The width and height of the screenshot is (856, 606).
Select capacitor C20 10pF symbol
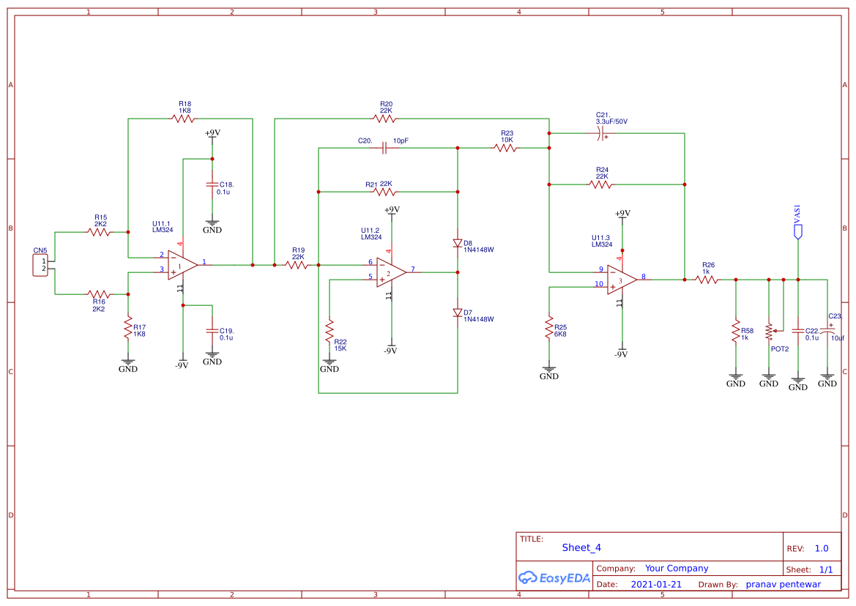(x=384, y=146)
